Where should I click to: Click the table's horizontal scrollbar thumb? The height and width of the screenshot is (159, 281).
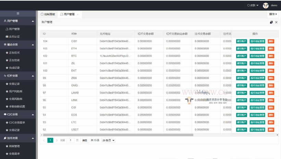pos(118,135)
